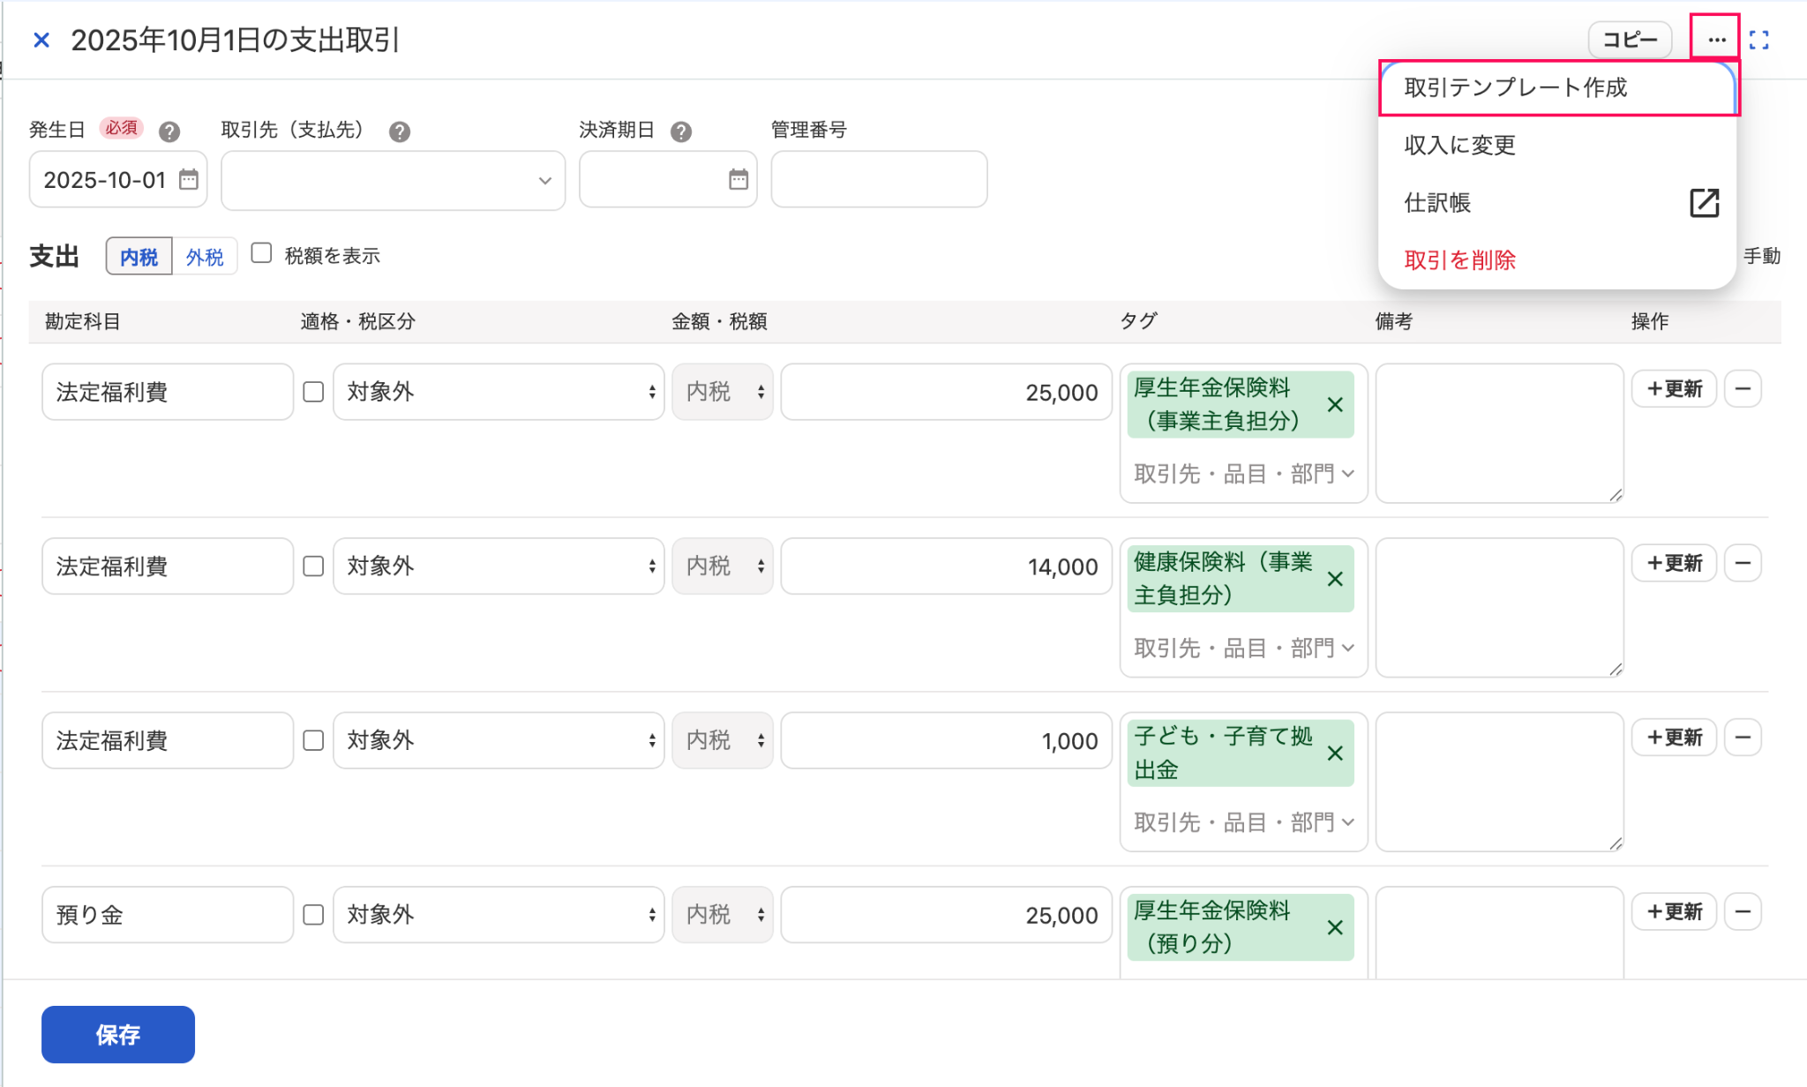This screenshot has height=1087, width=1807.
Task: Open calendar picker for 決済期日
Action: point(739,180)
